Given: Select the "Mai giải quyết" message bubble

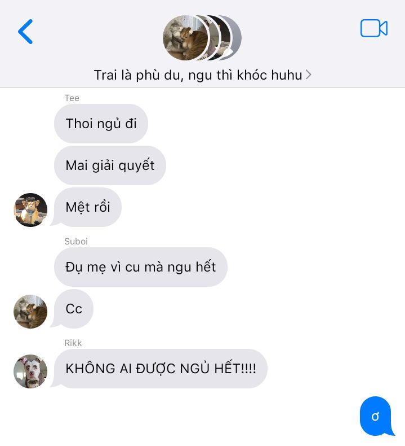Looking at the screenshot, I should [110, 165].
